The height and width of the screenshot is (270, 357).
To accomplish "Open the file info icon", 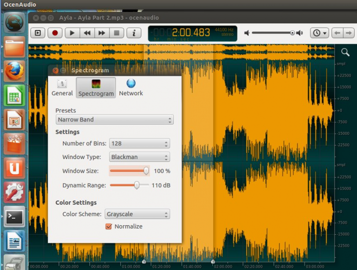I will pos(134,33).
